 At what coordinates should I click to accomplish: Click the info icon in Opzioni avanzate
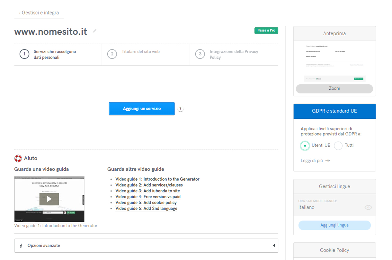click(x=21, y=246)
